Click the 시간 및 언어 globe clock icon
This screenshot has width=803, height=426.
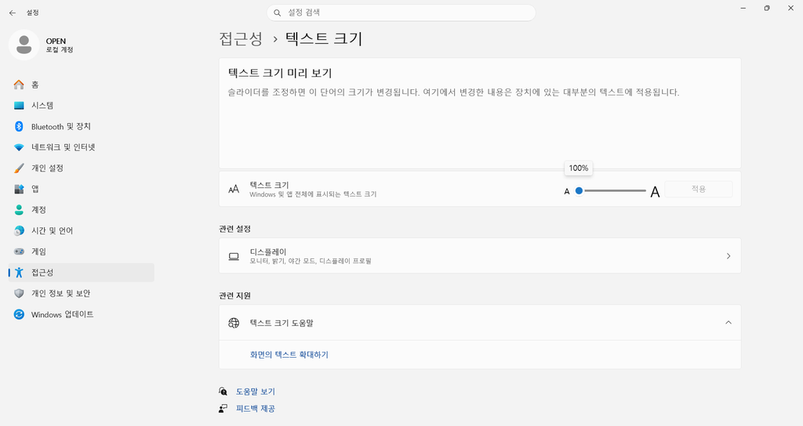click(x=19, y=231)
